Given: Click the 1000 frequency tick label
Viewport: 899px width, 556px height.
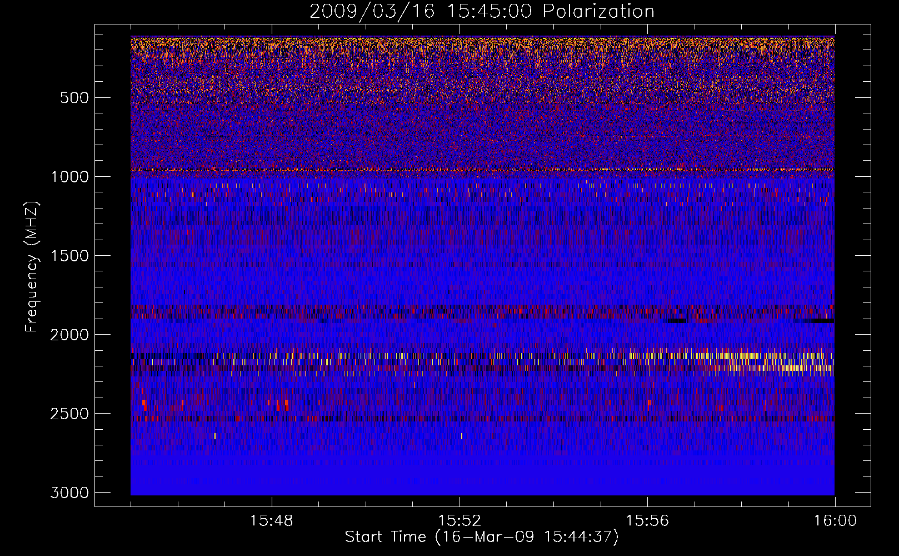Looking at the screenshot, I should 69,177.
